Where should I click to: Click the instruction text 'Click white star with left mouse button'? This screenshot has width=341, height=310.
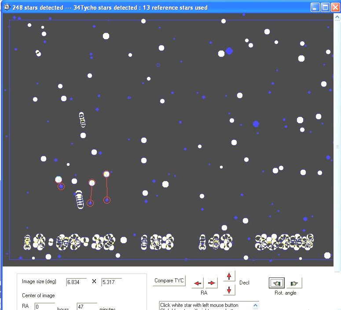pyautogui.click(x=199, y=305)
